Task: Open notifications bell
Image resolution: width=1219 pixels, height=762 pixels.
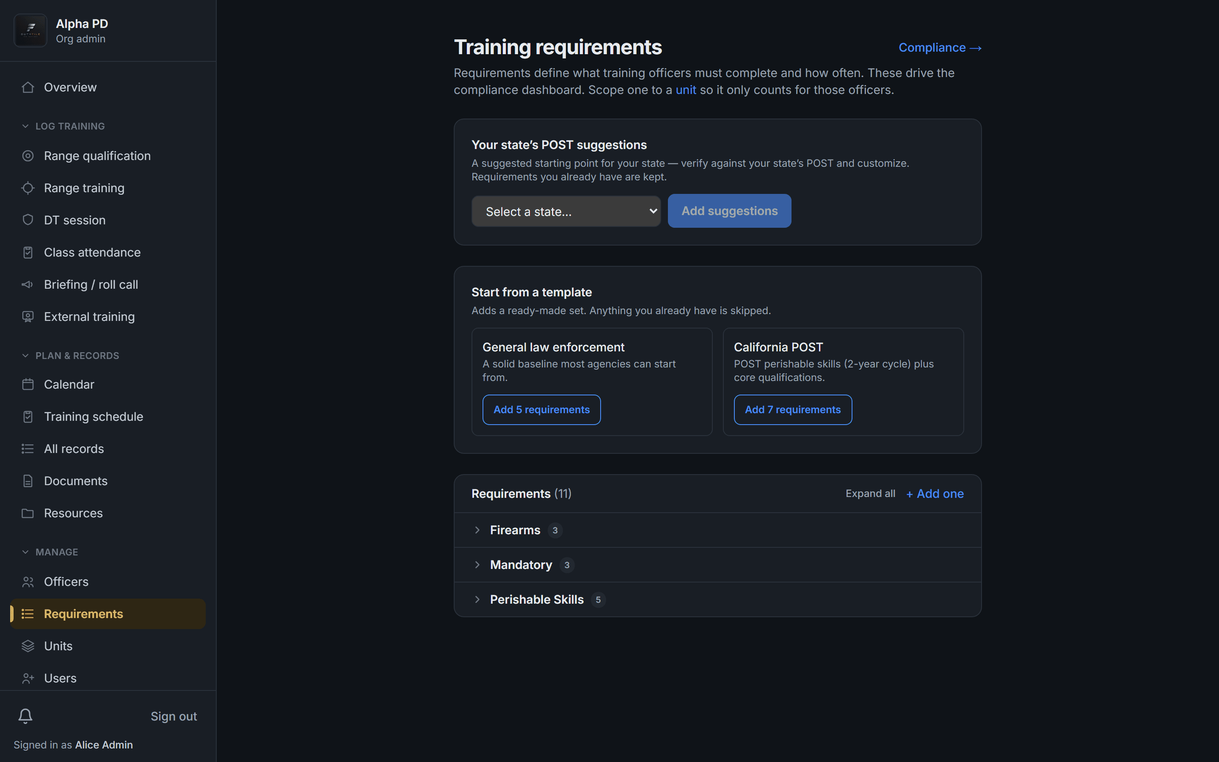Action: (x=25, y=716)
